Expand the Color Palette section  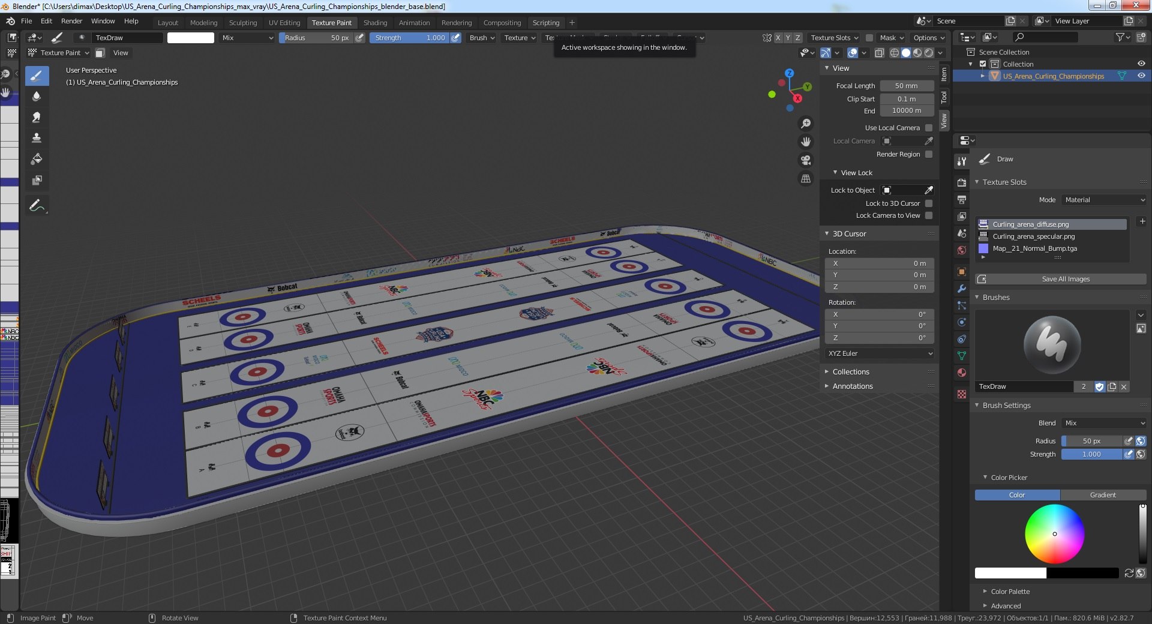tap(1010, 592)
